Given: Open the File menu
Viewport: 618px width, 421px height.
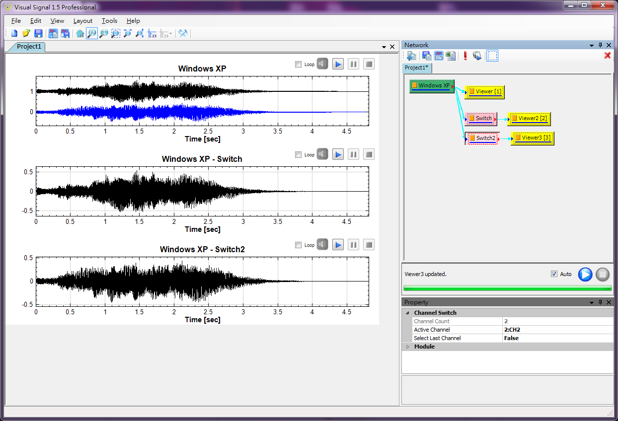Looking at the screenshot, I should point(16,21).
